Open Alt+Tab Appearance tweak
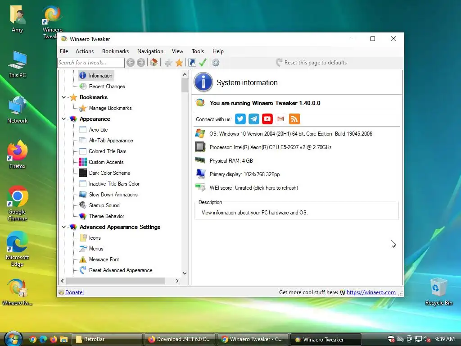 tap(111, 141)
